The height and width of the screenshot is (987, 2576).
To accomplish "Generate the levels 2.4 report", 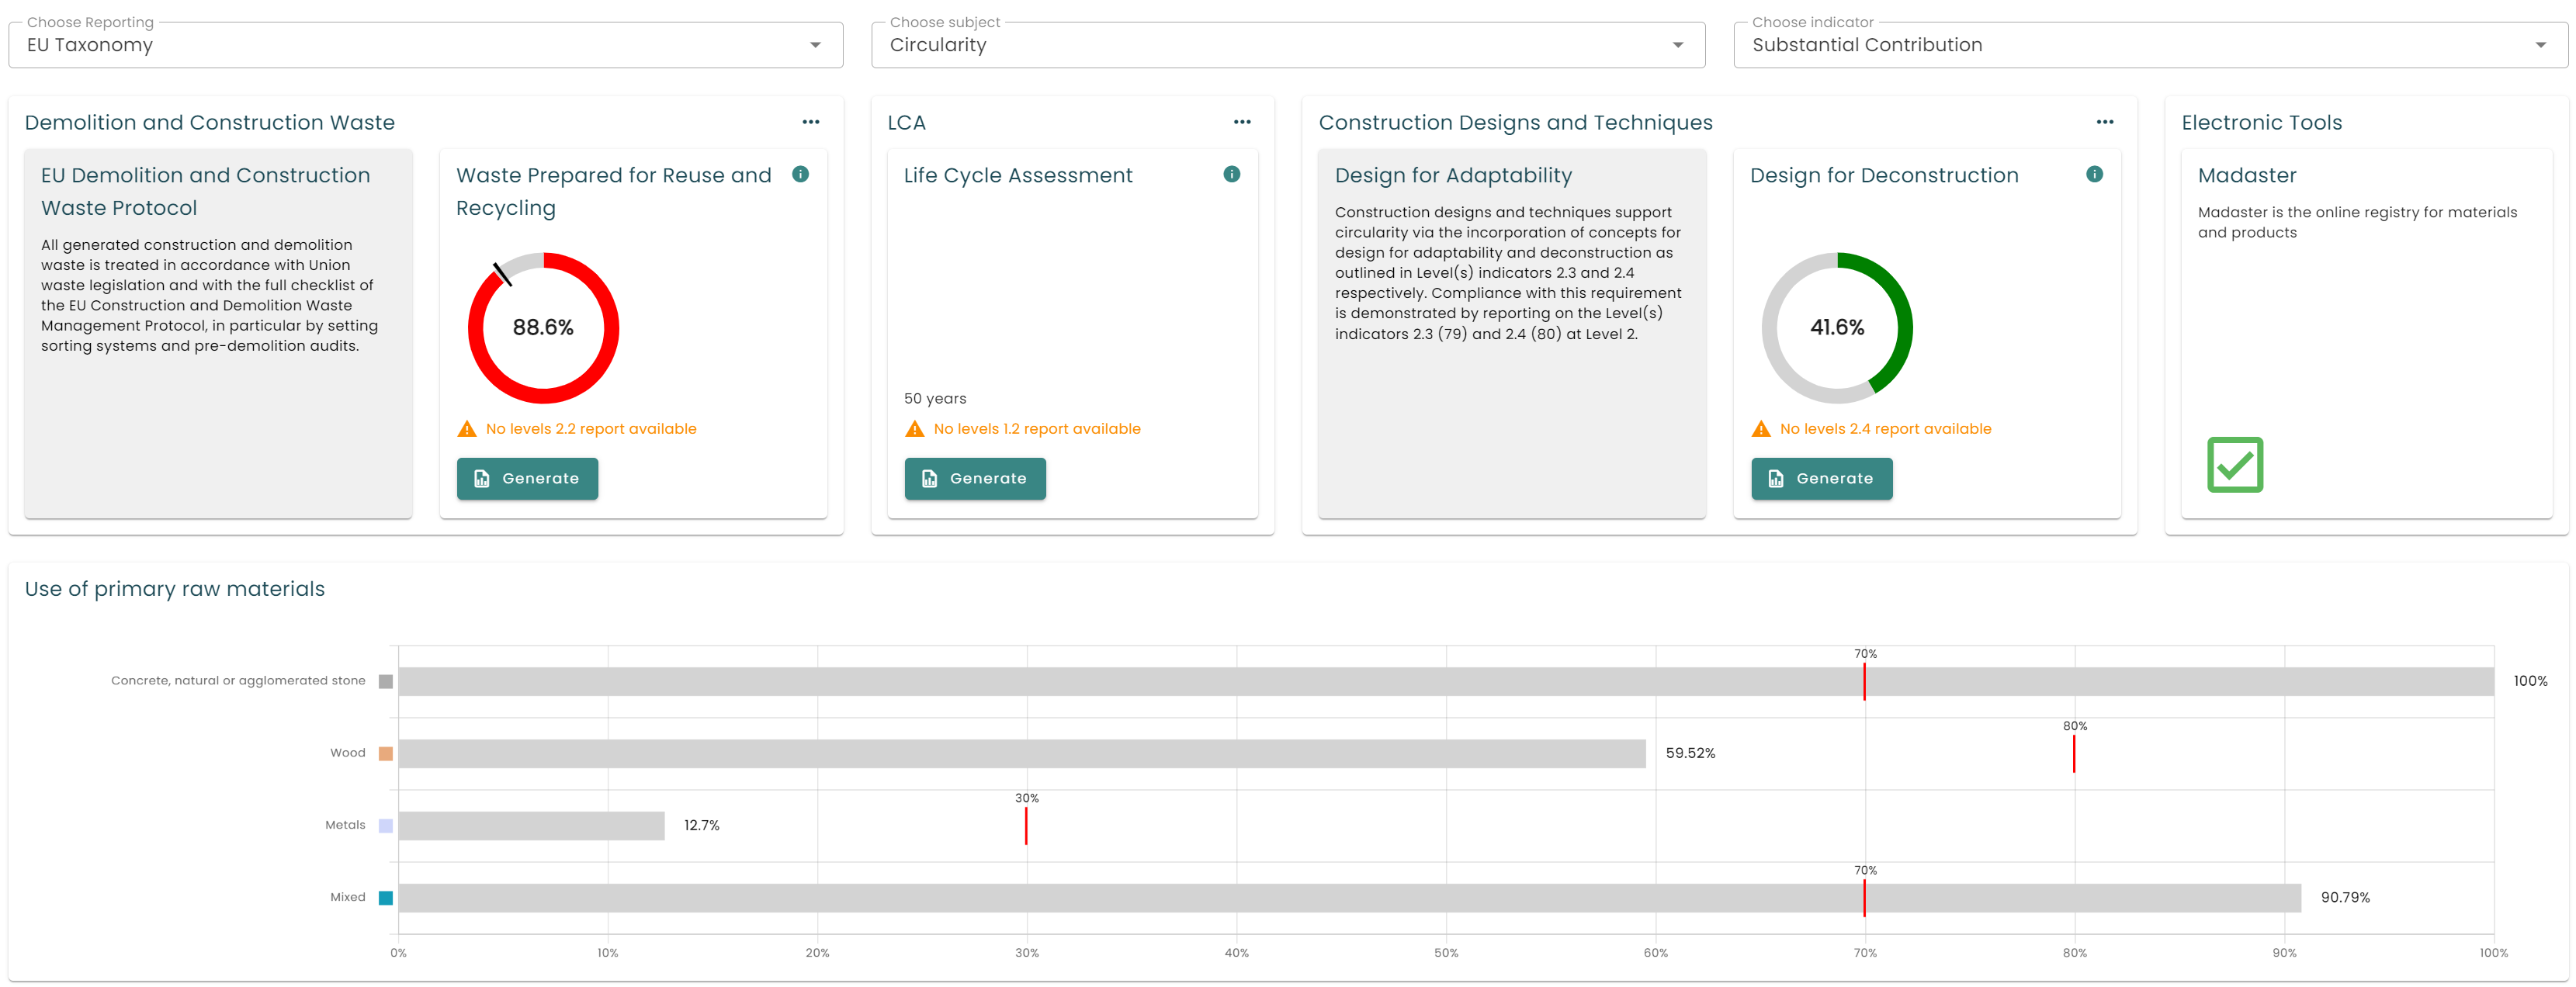I will click(1821, 478).
